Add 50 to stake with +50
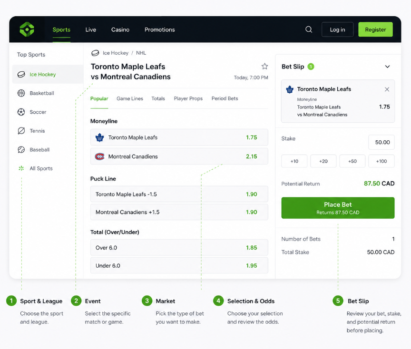Image resolution: width=411 pixels, height=349 pixels. coord(352,161)
